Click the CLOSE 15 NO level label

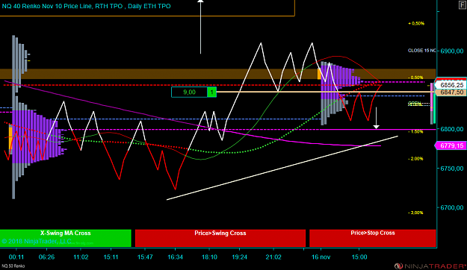pos(421,51)
